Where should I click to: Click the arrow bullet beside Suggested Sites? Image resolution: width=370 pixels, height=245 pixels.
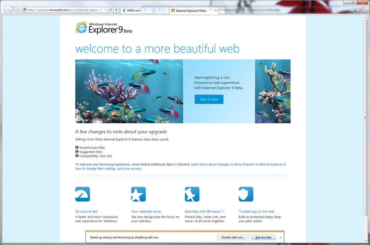(x=77, y=152)
